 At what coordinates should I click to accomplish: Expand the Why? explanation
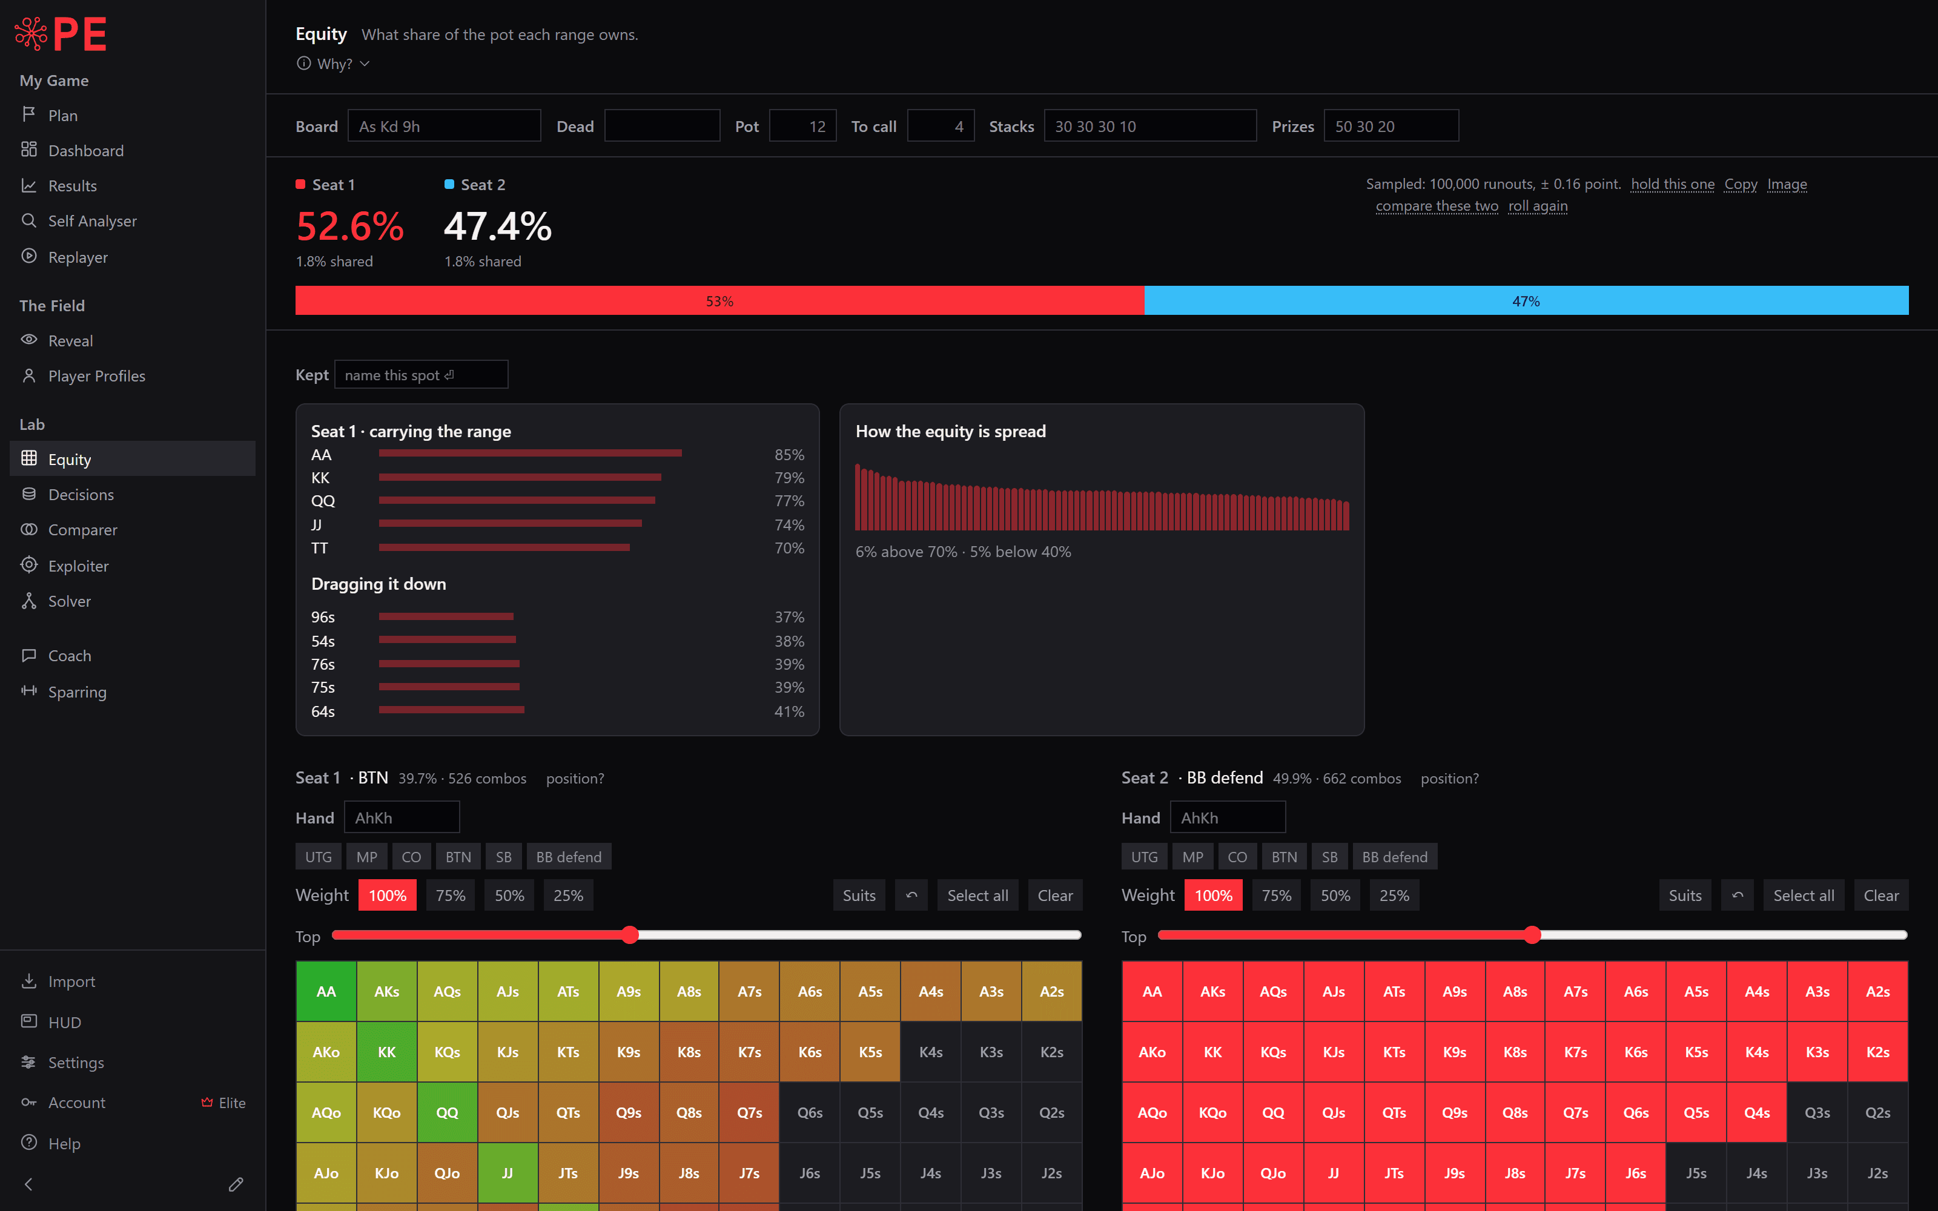pos(333,63)
